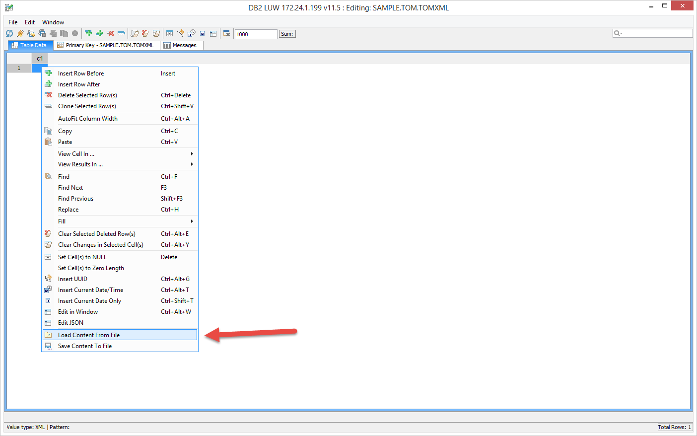Choose Insert Row After from context menu

coord(120,84)
